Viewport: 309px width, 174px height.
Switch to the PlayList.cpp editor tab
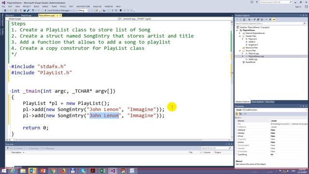pyautogui.click(x=26, y=15)
